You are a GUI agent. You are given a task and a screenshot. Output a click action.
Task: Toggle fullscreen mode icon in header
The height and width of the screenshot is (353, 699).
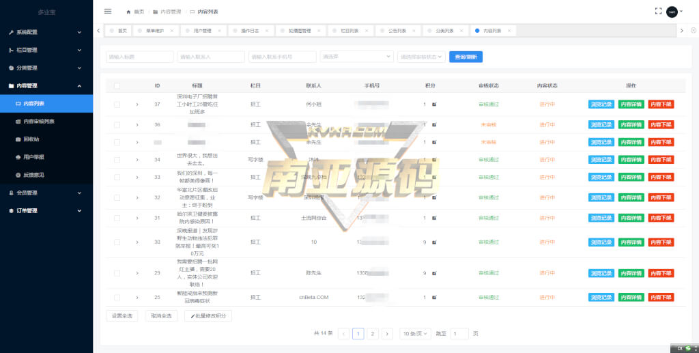[x=658, y=12]
